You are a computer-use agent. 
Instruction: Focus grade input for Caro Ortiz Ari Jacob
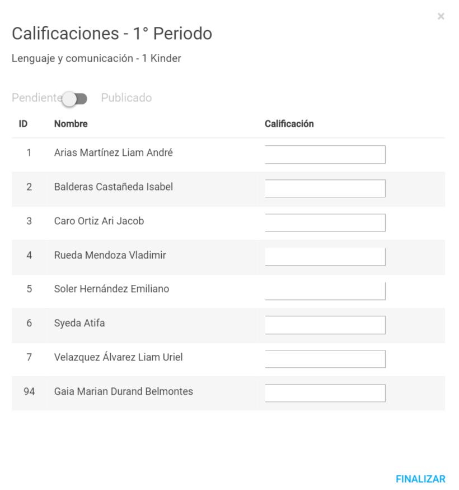(x=325, y=223)
